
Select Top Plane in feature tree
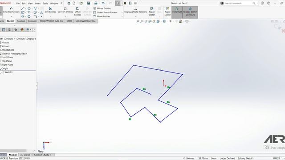[x=6, y=61]
